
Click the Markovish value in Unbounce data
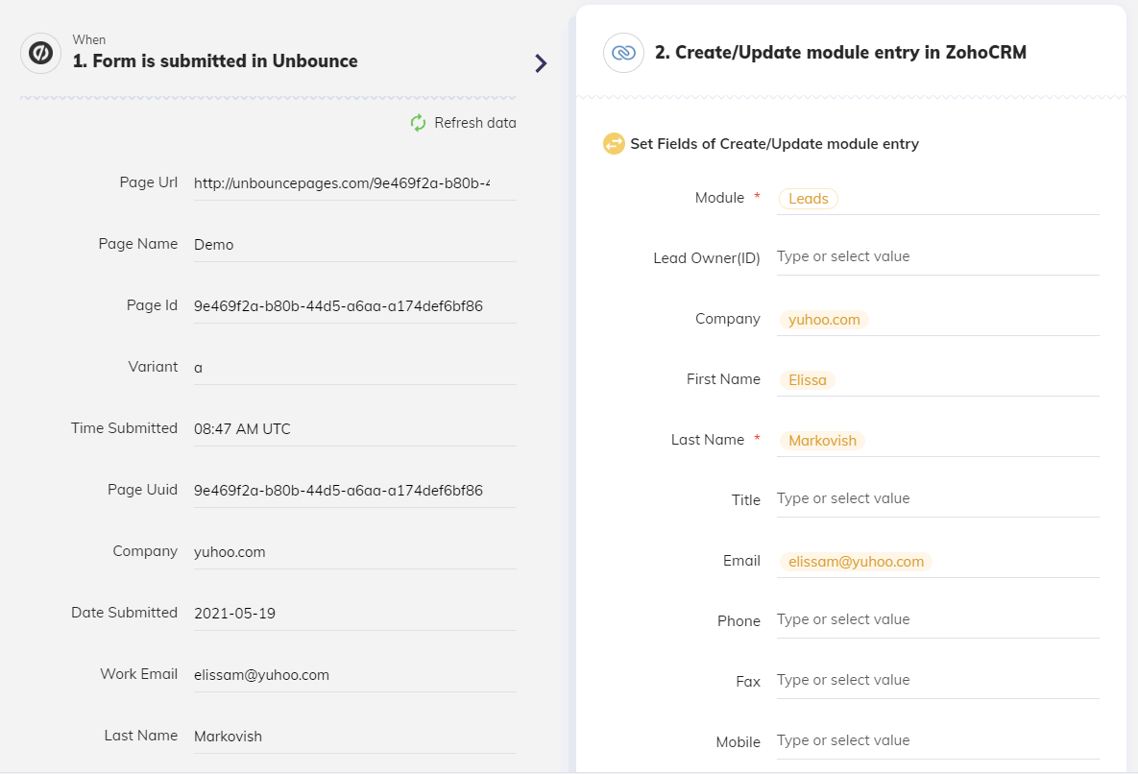coord(228,737)
